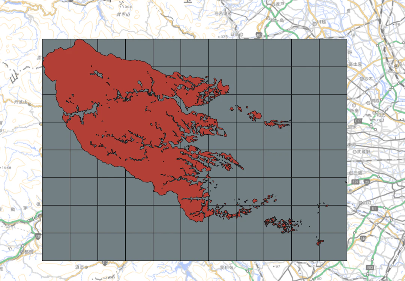Click the route 407 road shield

pyautogui.click(x=259, y=35)
